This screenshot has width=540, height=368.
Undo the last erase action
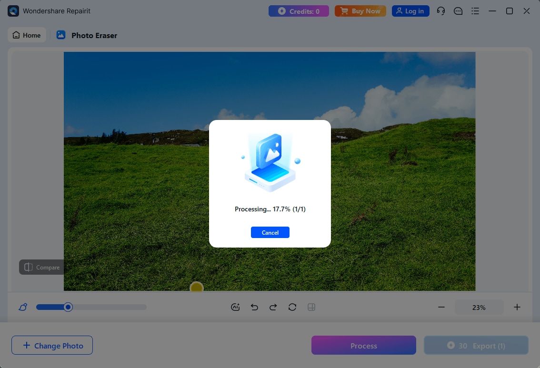pos(254,307)
